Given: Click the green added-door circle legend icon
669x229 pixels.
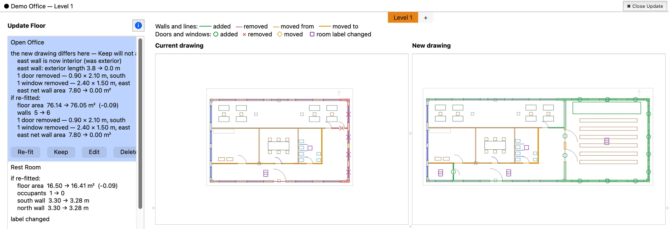Looking at the screenshot, I should point(216,34).
